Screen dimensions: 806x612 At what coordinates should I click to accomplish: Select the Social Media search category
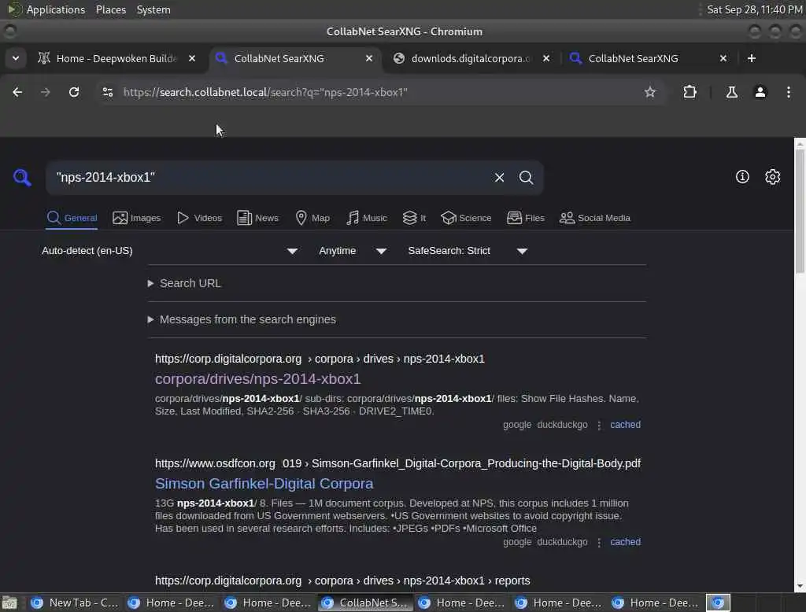595,218
